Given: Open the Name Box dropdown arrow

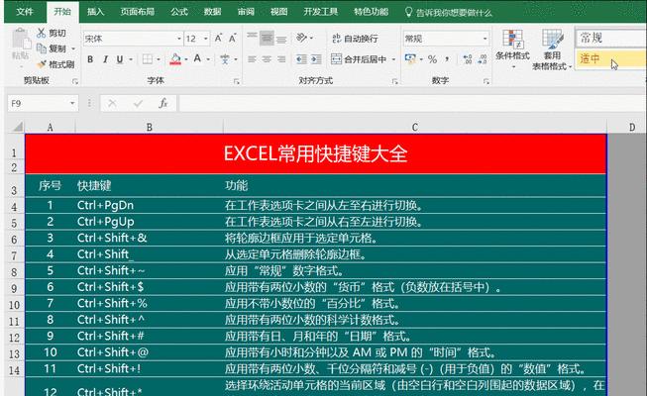Looking at the screenshot, I should (72, 103).
